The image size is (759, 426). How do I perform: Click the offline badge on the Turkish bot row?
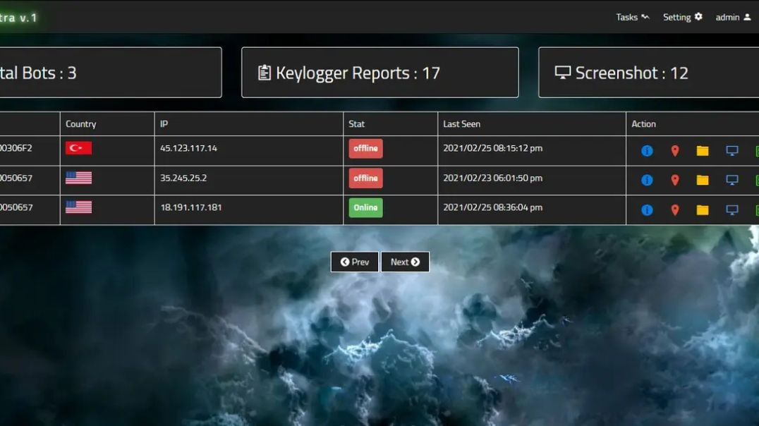click(x=365, y=148)
